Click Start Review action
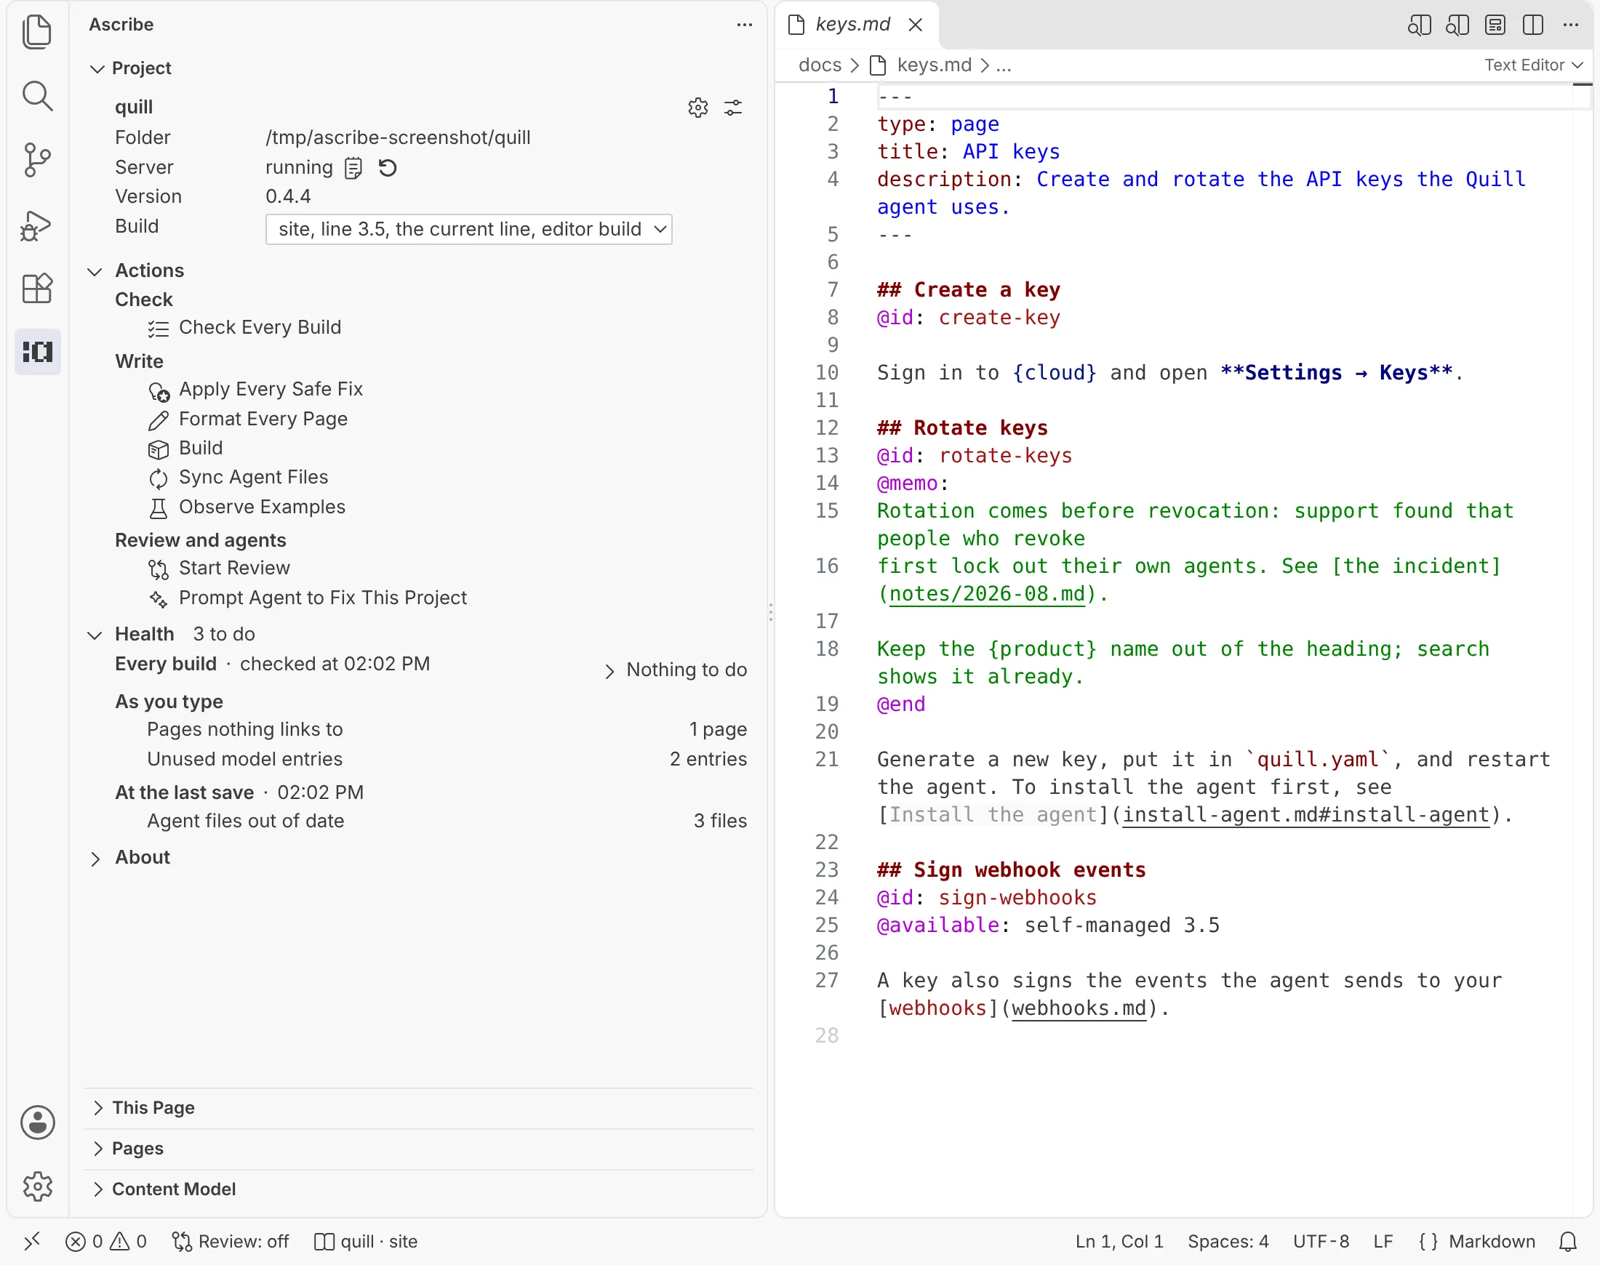The image size is (1600, 1265). [219, 568]
